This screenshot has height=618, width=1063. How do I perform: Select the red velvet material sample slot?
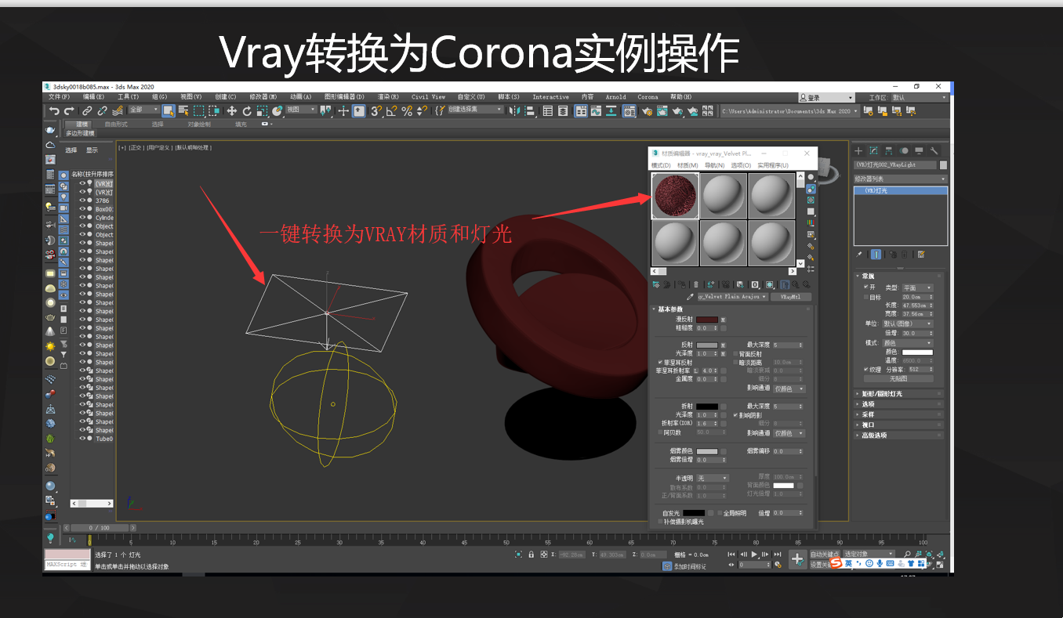675,196
